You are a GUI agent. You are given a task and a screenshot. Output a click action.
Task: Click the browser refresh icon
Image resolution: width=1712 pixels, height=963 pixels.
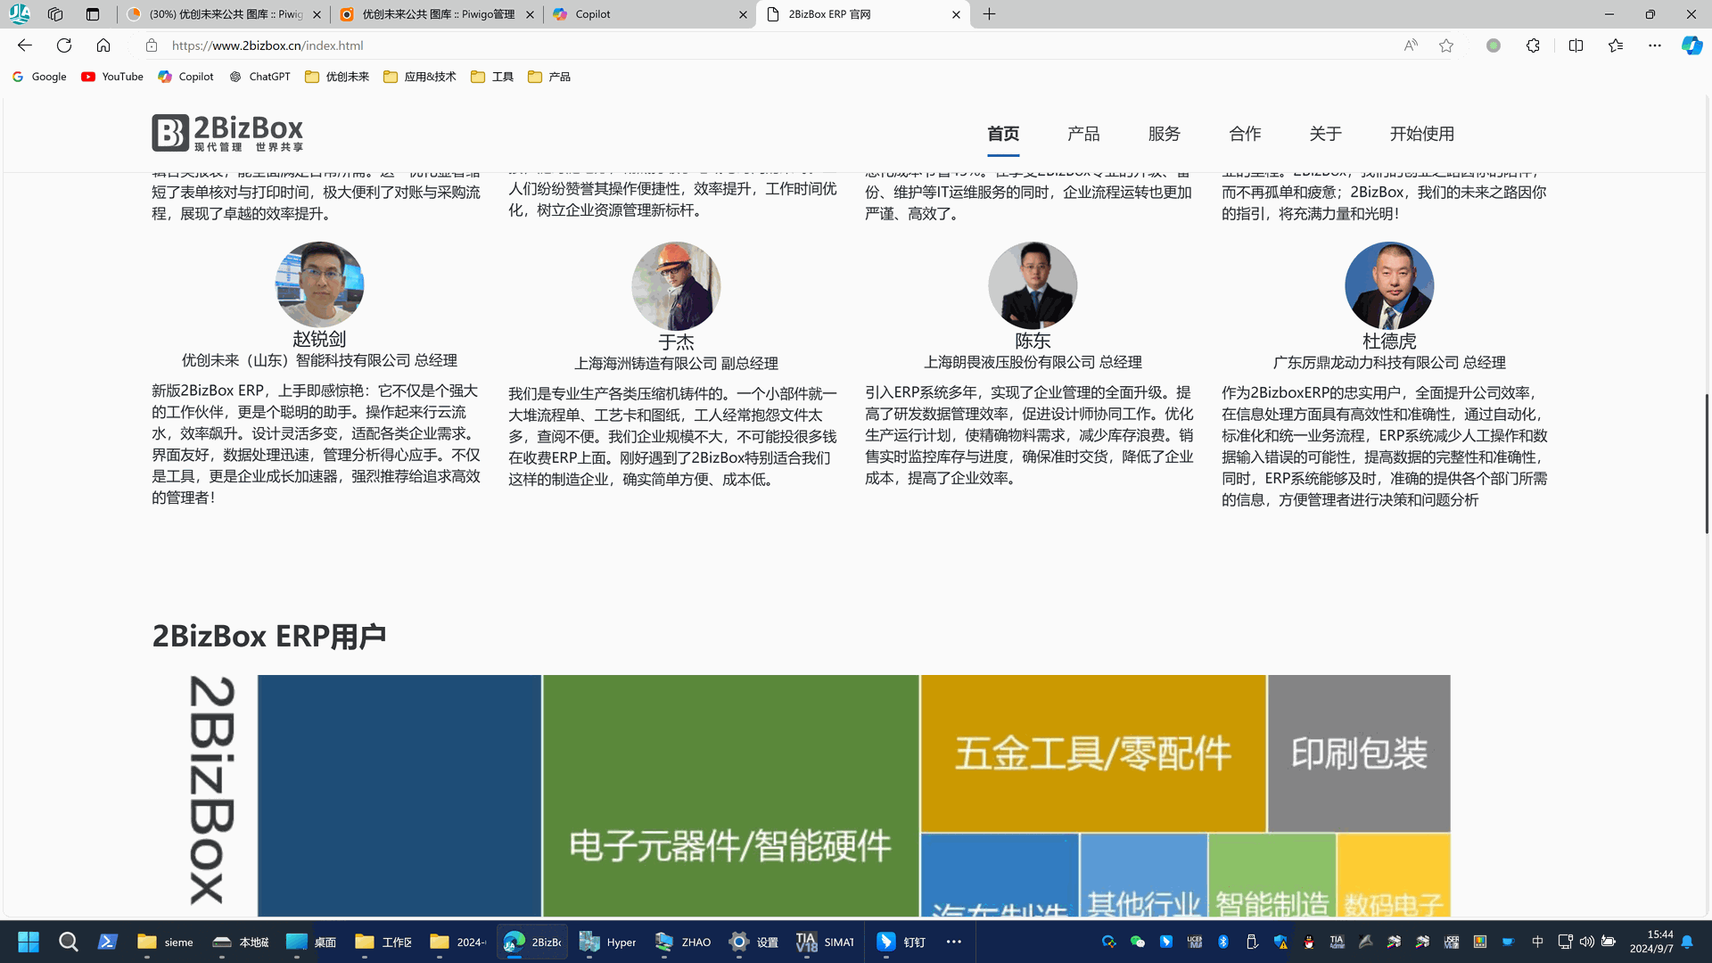(64, 45)
